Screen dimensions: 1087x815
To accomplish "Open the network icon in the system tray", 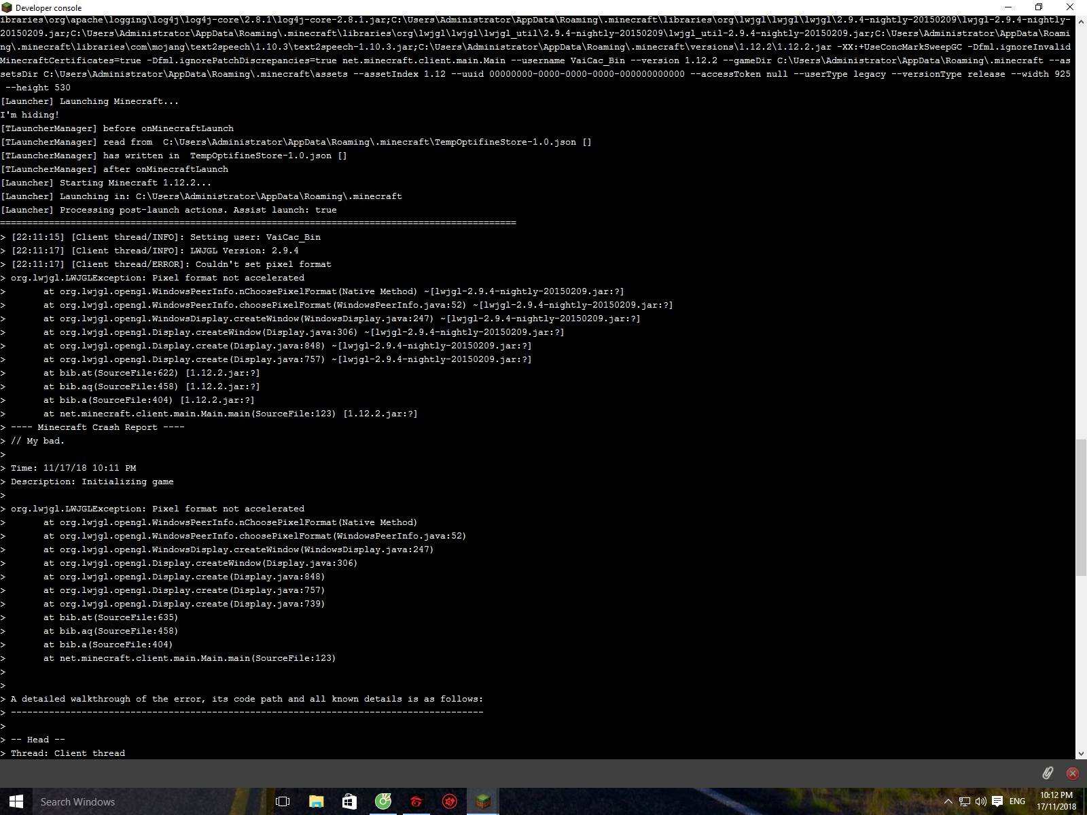I will pyautogui.click(x=965, y=801).
